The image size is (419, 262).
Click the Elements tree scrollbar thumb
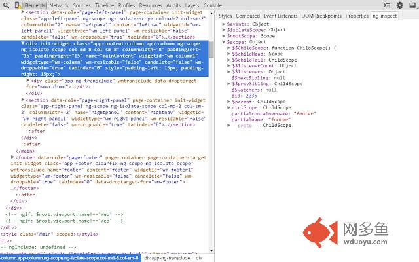(x=211, y=49)
